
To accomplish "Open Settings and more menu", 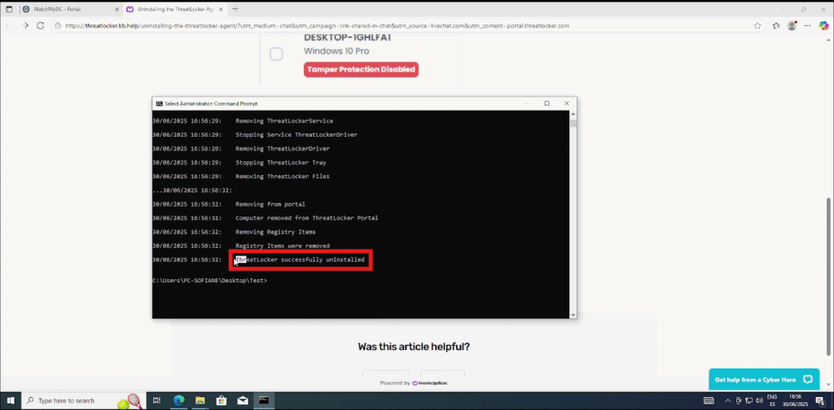I will click(x=808, y=25).
